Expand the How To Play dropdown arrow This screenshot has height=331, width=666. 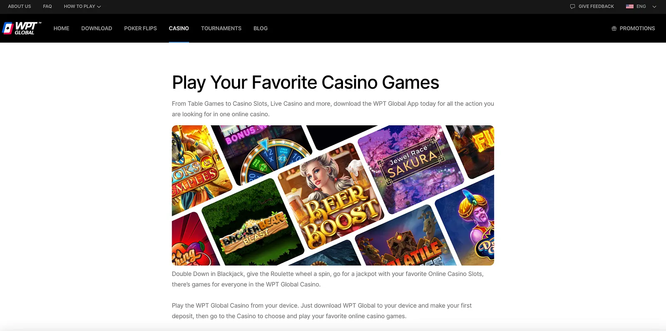(x=99, y=7)
